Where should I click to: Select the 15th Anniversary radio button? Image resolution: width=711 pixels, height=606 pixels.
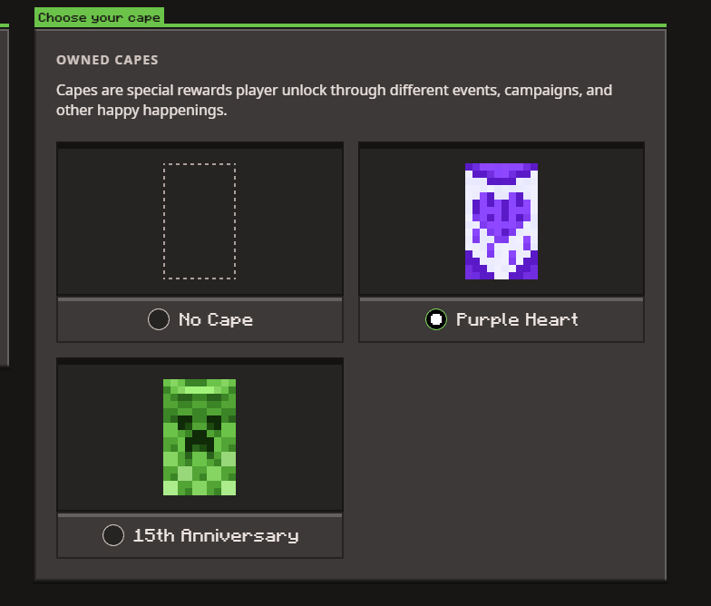(x=113, y=535)
